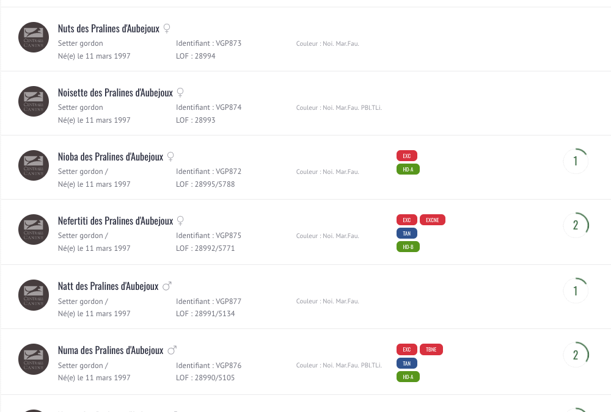Click the EXCNE red badge for Nefertiti
The width and height of the screenshot is (611, 412).
433,220
